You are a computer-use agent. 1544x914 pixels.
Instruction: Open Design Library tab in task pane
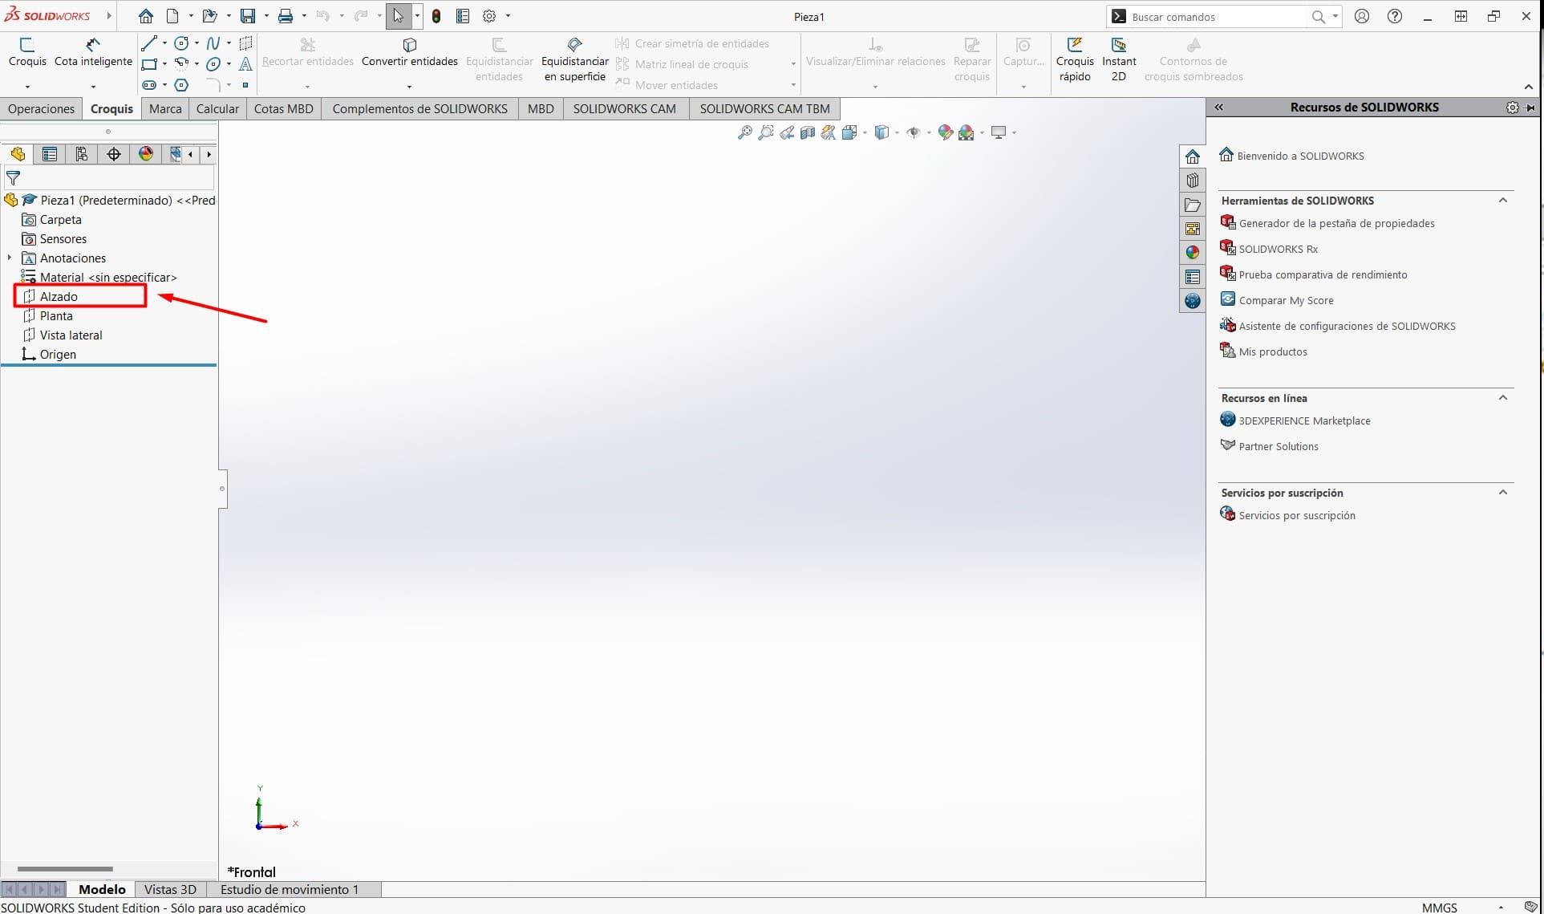pos(1193,181)
